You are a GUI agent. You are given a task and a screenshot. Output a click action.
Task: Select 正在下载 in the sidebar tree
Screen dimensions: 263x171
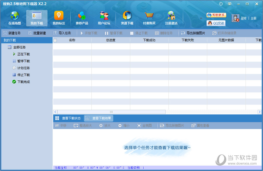[21, 54]
